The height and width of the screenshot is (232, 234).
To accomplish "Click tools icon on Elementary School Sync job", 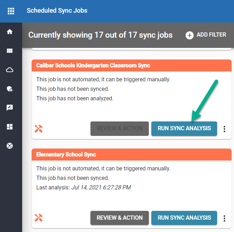I will click(x=39, y=218).
